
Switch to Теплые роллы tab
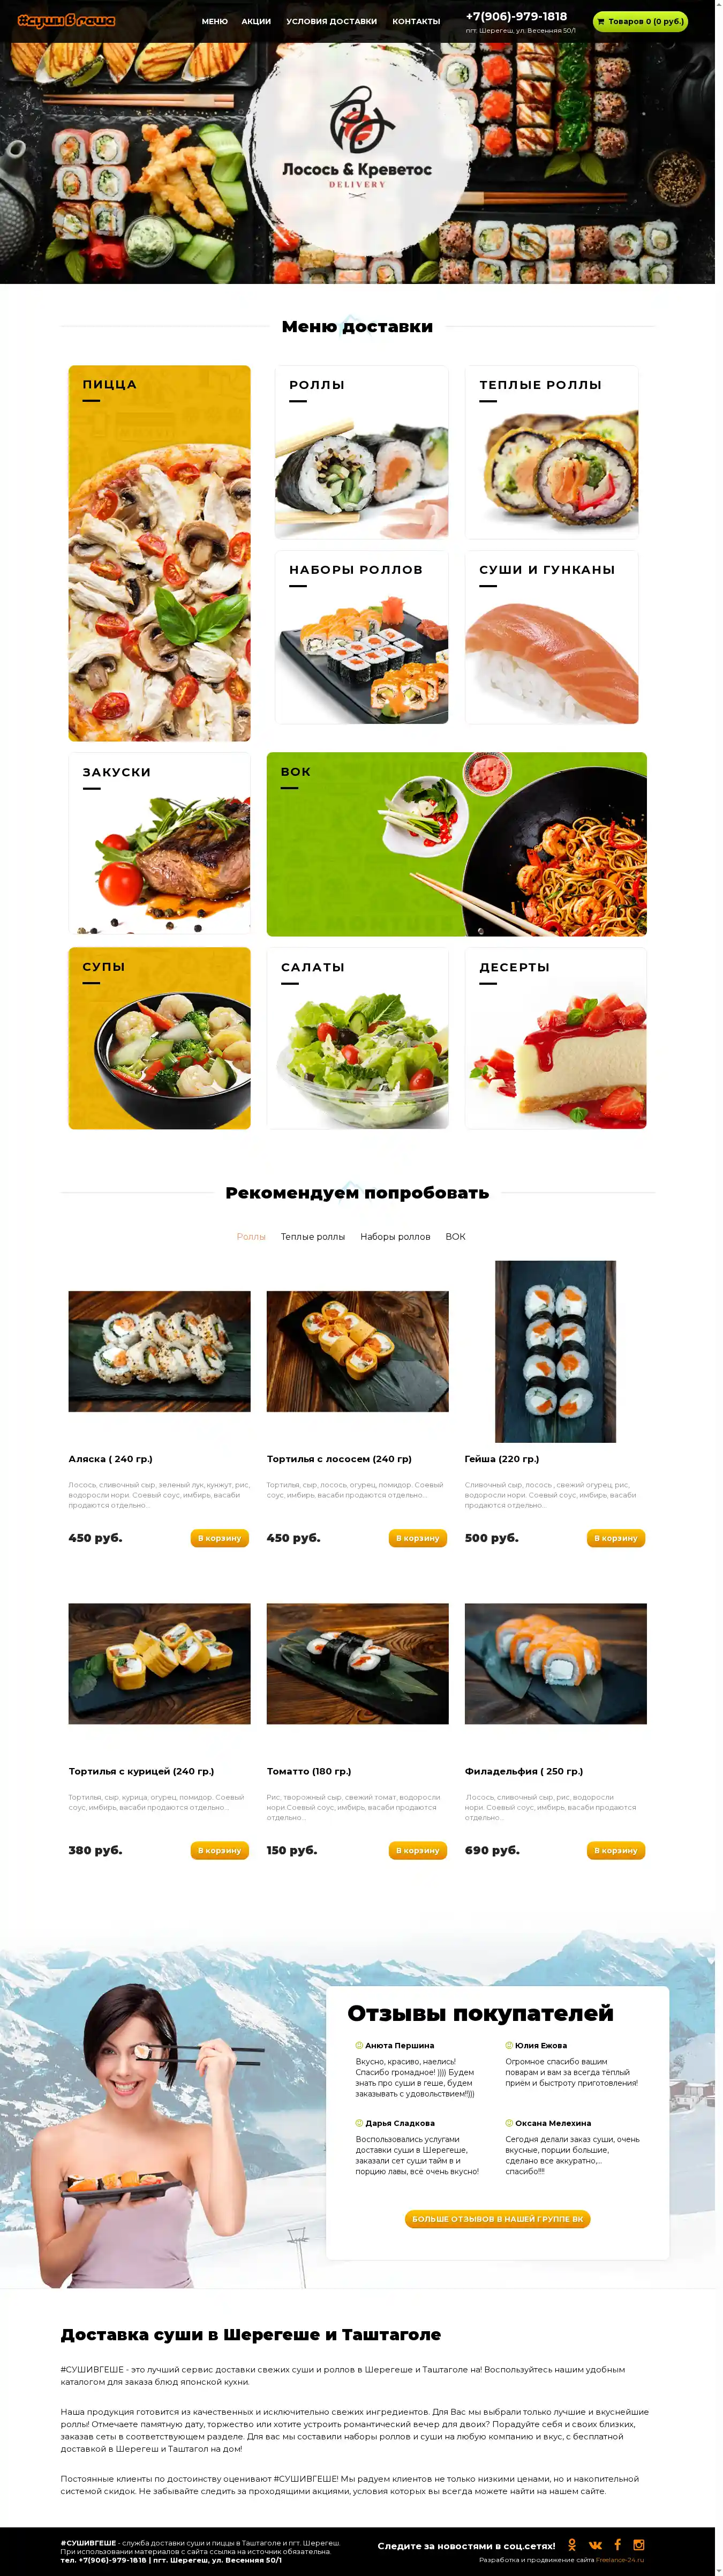pos(313,1237)
